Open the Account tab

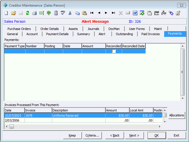(x=32, y=34)
